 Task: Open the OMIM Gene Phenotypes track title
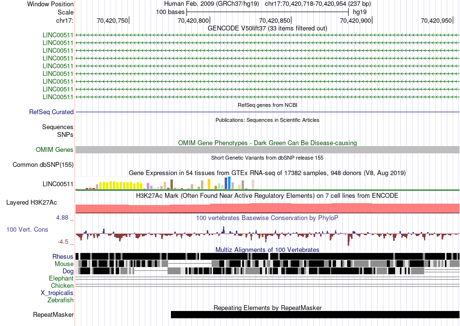tap(267, 143)
